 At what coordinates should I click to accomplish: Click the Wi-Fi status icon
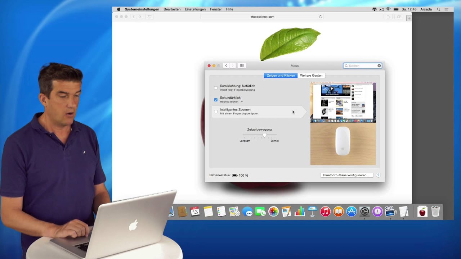(388, 9)
